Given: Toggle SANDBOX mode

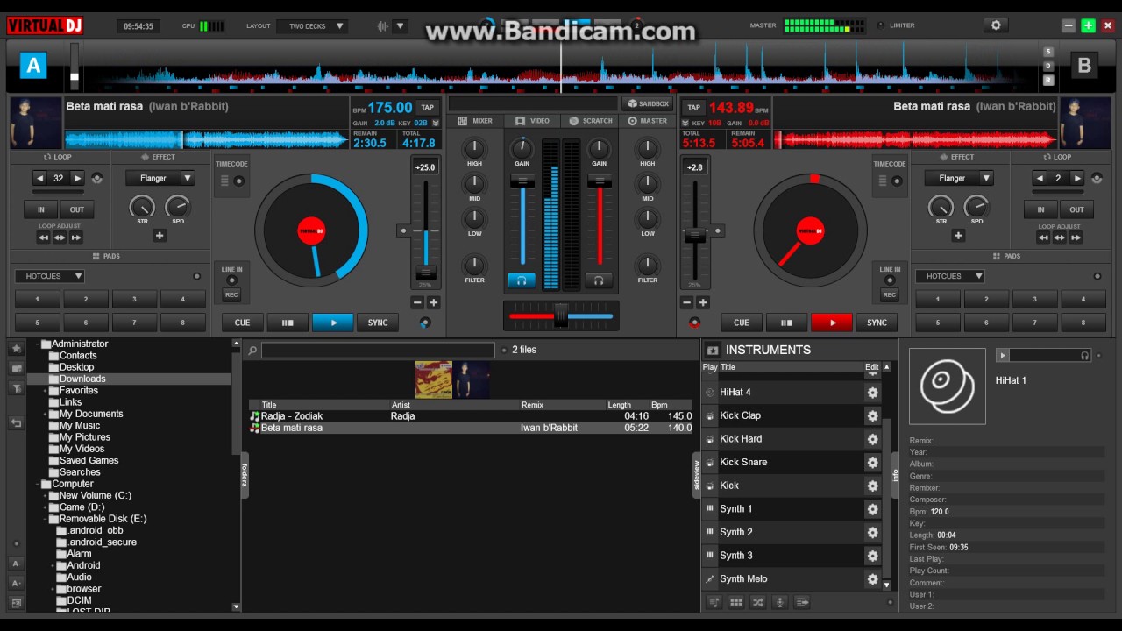Looking at the screenshot, I should coord(647,103).
